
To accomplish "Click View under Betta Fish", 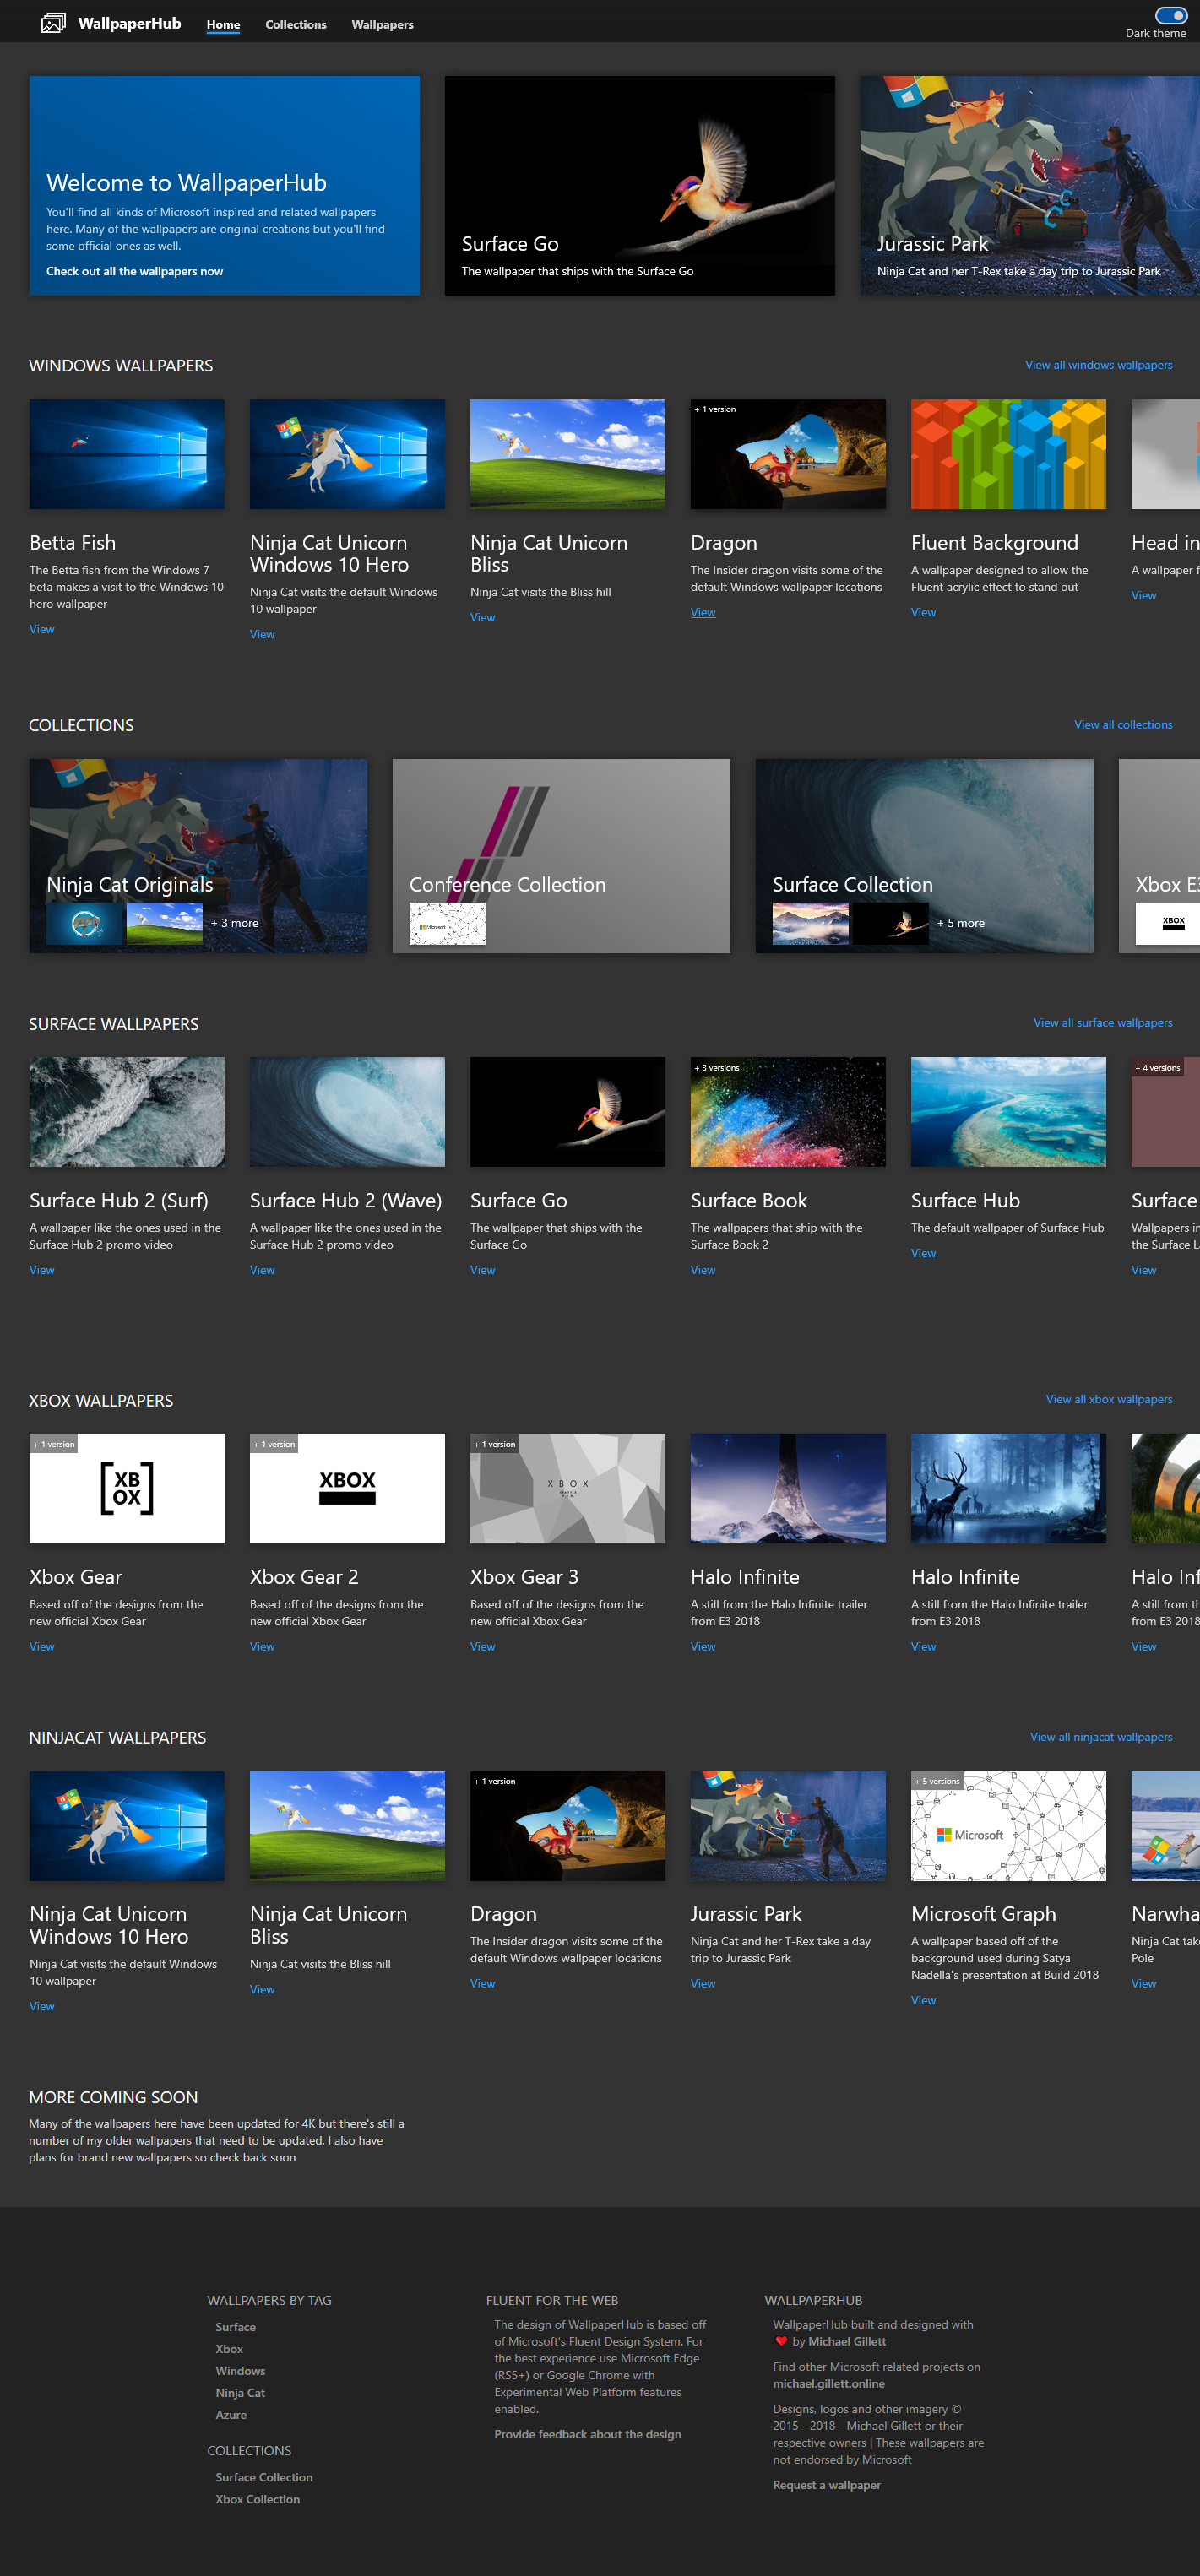I will tap(42, 629).
